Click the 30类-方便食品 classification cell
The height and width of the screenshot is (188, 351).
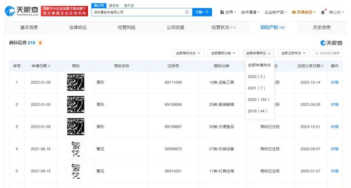coord(221,126)
